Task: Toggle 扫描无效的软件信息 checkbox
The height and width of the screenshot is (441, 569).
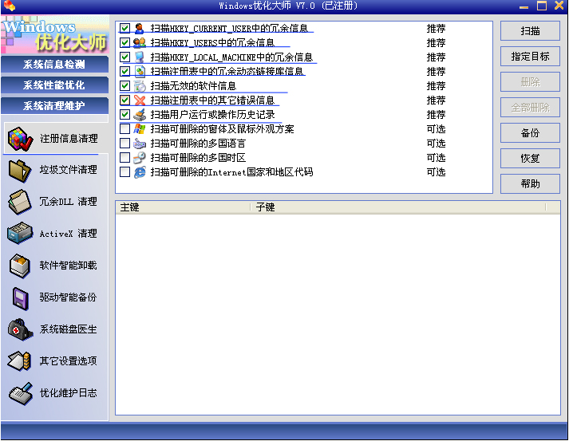Action: [124, 85]
